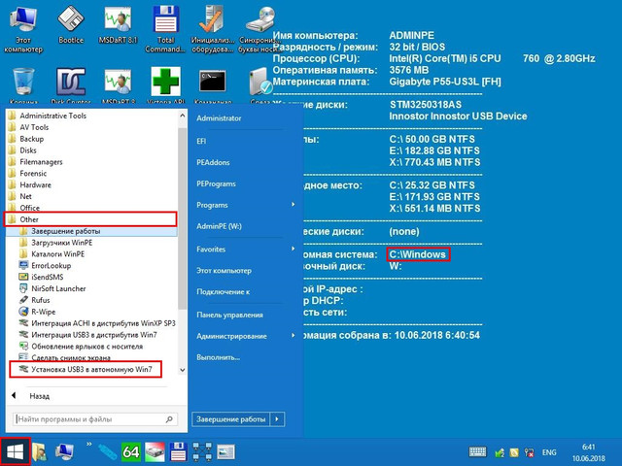622x466 pixels.
Task: Open PEAddons link
Action: click(213, 162)
